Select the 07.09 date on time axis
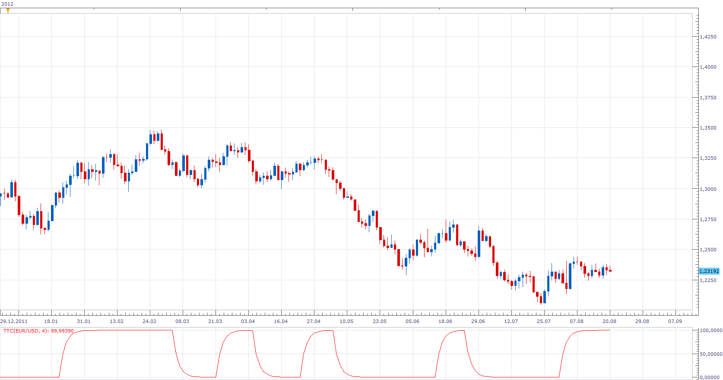 [675, 321]
